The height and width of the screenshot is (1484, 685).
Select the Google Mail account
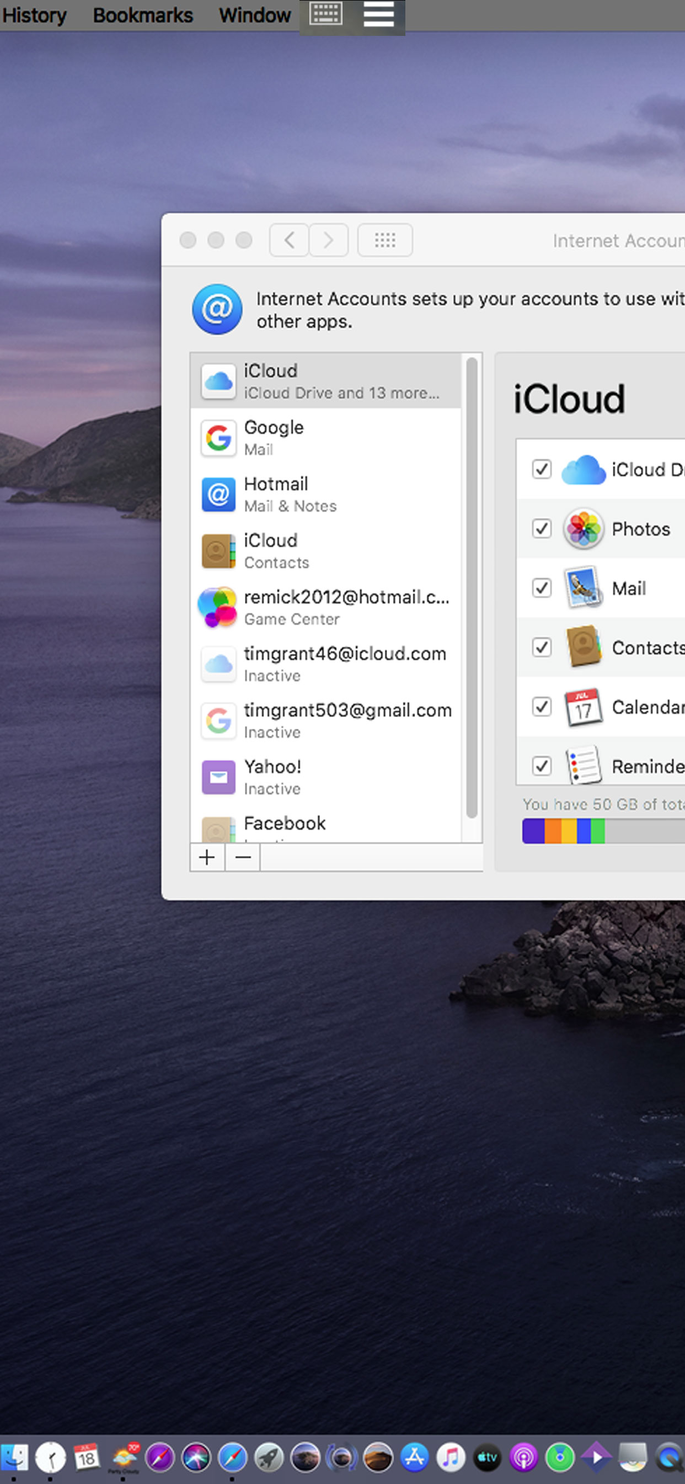(x=325, y=437)
